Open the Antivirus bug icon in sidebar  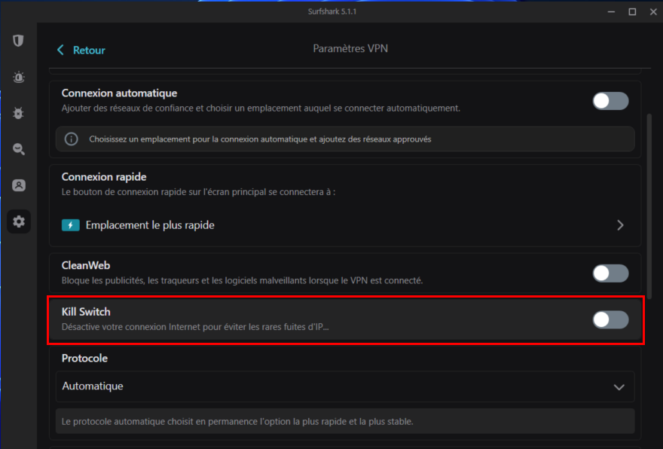[x=18, y=113]
